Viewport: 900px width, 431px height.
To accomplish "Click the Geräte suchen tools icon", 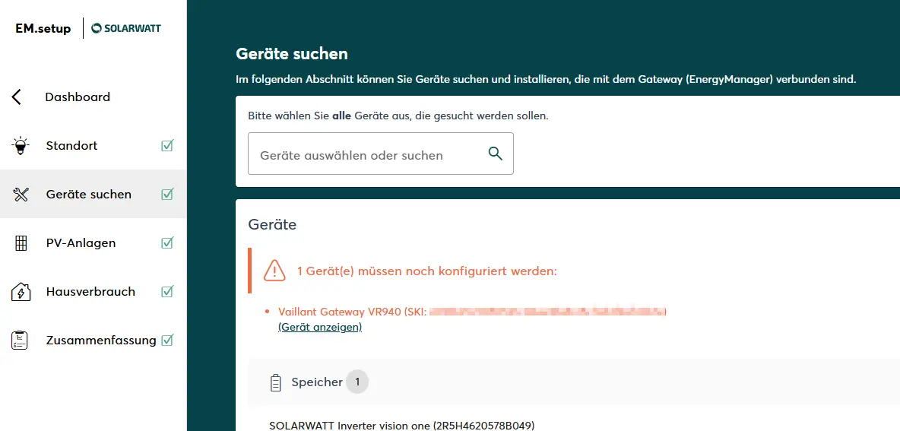I will (21, 195).
